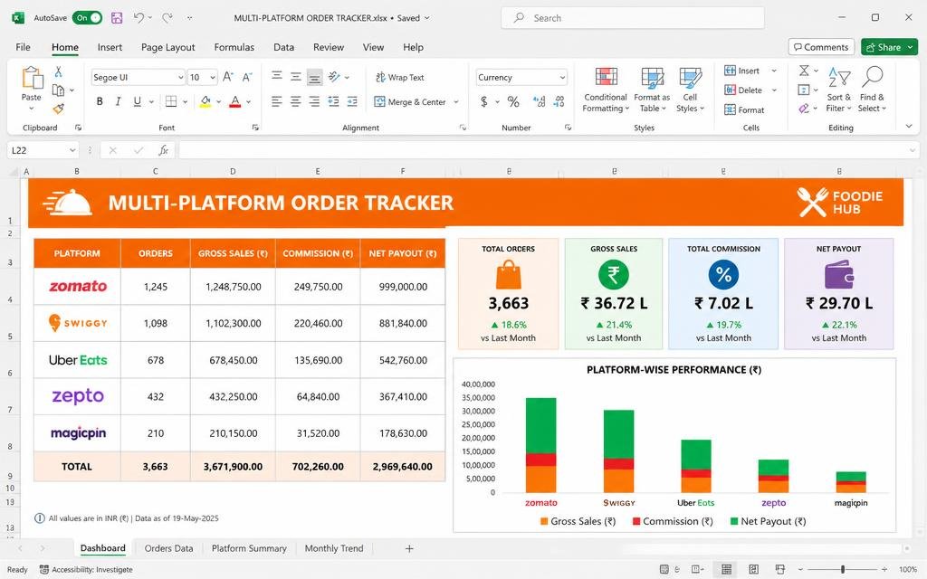Viewport: 927px width, 579px height.
Task: Select Middle Align
Action: coord(296,76)
